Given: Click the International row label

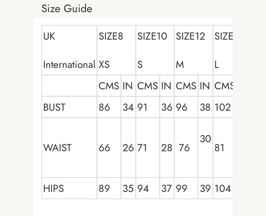Looking at the screenshot, I should (69, 65).
